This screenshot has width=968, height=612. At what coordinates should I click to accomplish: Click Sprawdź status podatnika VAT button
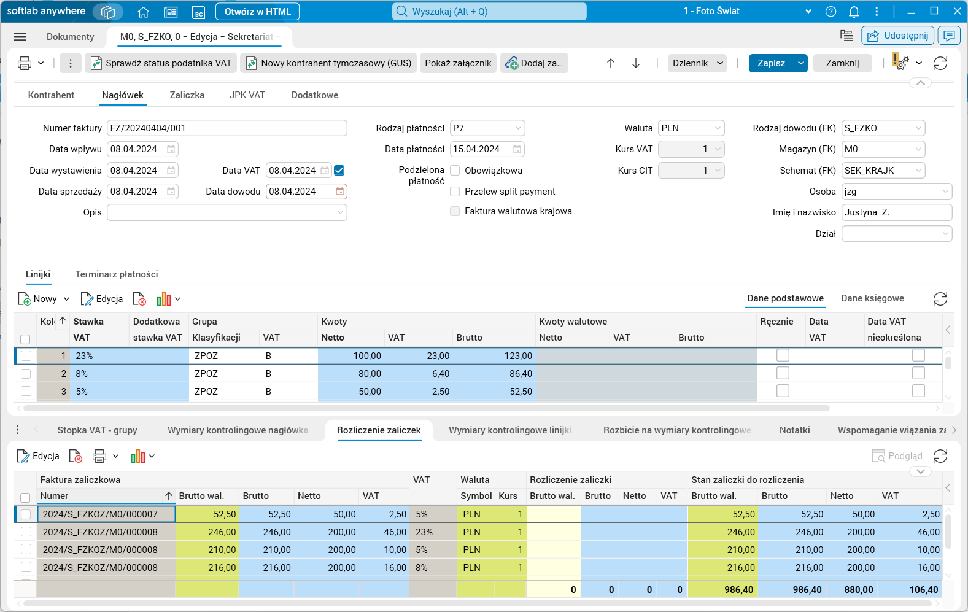point(161,63)
